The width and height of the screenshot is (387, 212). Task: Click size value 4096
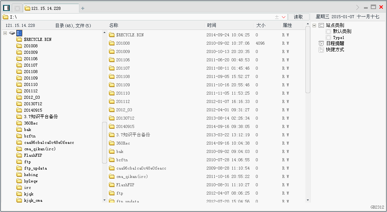click(260, 43)
